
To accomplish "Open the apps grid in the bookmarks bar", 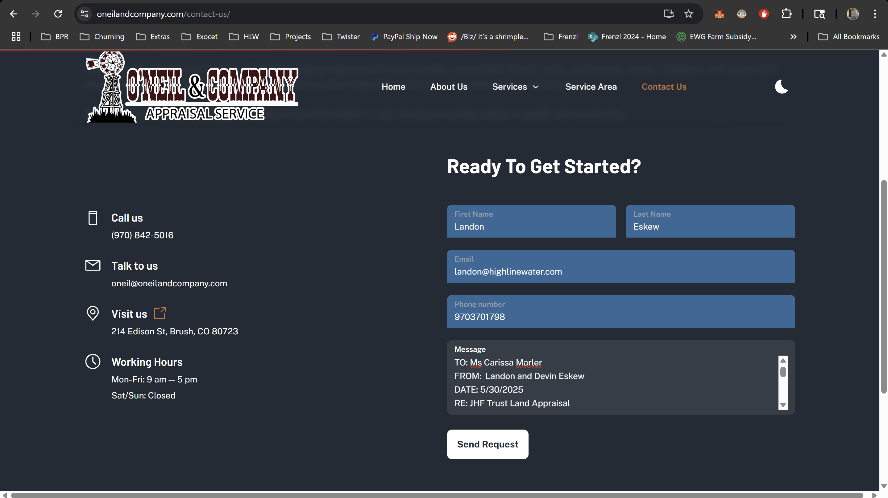I will pos(16,36).
